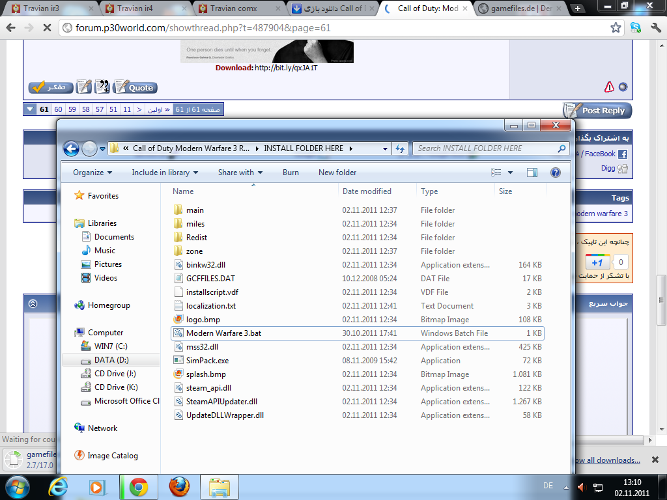Click the Search INSTALL FOLDER HERE box
Viewport: 667px width, 500px height.
coord(491,148)
